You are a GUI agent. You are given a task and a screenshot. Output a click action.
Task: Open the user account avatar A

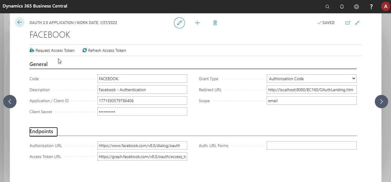pyautogui.click(x=386, y=6)
